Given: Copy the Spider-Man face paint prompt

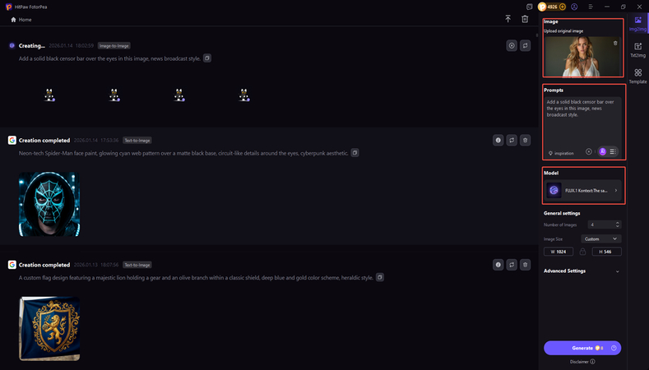Looking at the screenshot, I should tap(355, 153).
